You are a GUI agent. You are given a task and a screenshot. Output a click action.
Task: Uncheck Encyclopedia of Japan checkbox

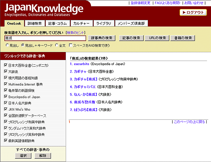(x=6, y=96)
